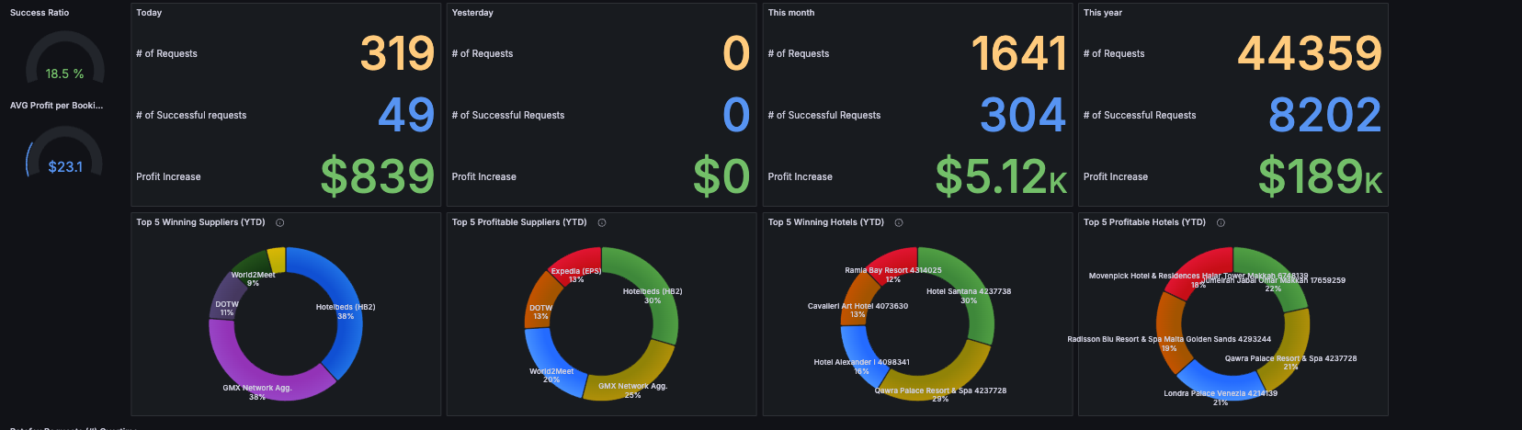Open Top 5 Profitable Suppliers (YTD) title

pyautogui.click(x=519, y=222)
